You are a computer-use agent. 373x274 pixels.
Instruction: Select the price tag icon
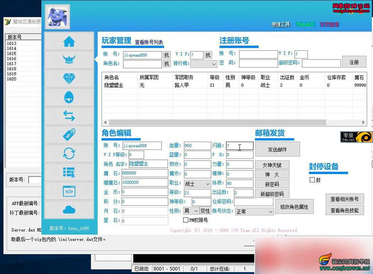pos(69,135)
